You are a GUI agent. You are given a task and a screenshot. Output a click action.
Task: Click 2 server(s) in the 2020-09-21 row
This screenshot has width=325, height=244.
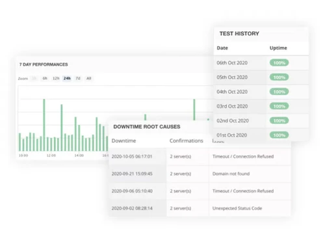181,174
